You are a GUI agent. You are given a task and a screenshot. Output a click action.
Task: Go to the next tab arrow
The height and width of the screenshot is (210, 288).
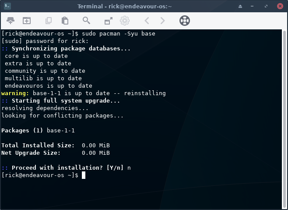pos(162,21)
